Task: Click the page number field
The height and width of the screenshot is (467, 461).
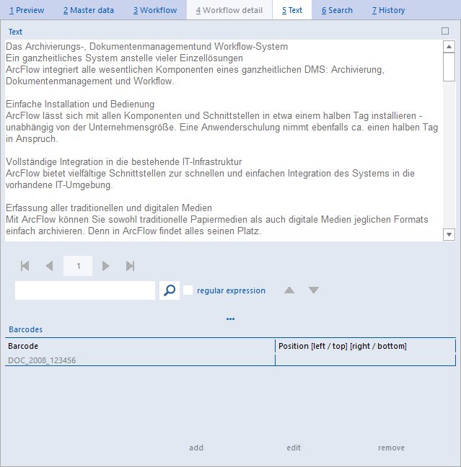Action: [x=78, y=266]
